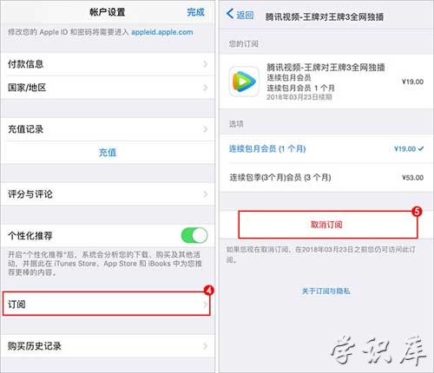The height and width of the screenshot is (373, 434).
Task: Click the chevron on 充值记录 row
Action: click(206, 129)
